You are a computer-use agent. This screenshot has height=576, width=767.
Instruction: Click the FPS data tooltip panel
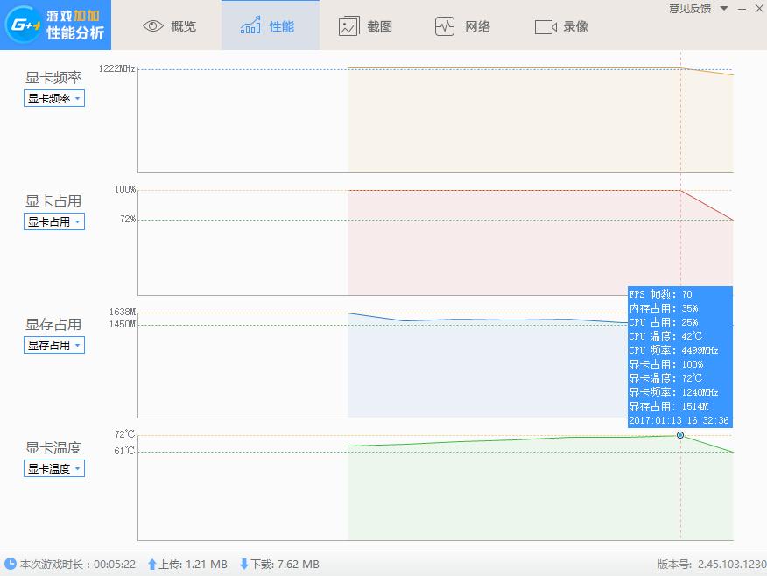(679, 356)
